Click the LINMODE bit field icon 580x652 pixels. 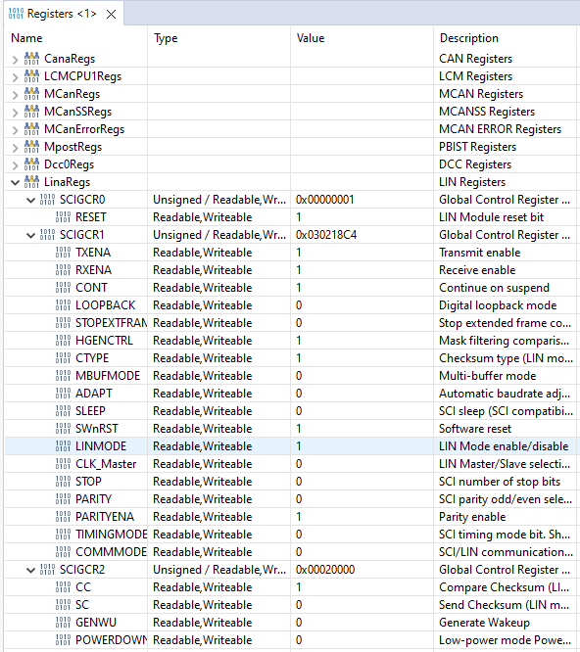63,446
